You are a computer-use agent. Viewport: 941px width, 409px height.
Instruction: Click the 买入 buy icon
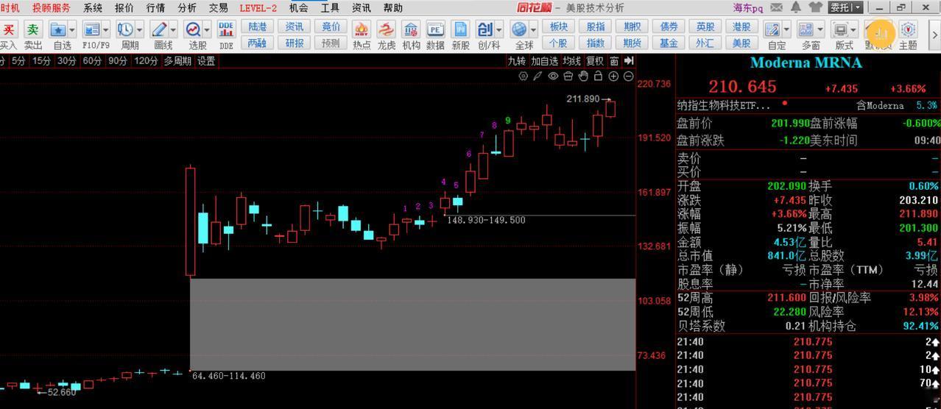tap(9, 29)
